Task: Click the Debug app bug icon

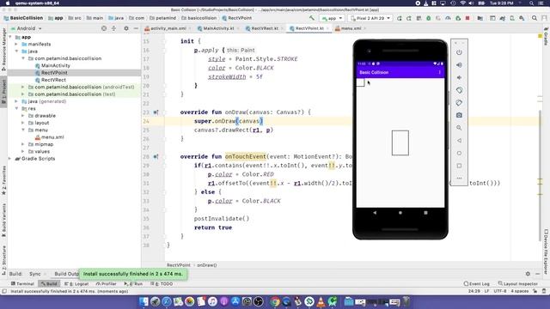Action: click(428, 18)
